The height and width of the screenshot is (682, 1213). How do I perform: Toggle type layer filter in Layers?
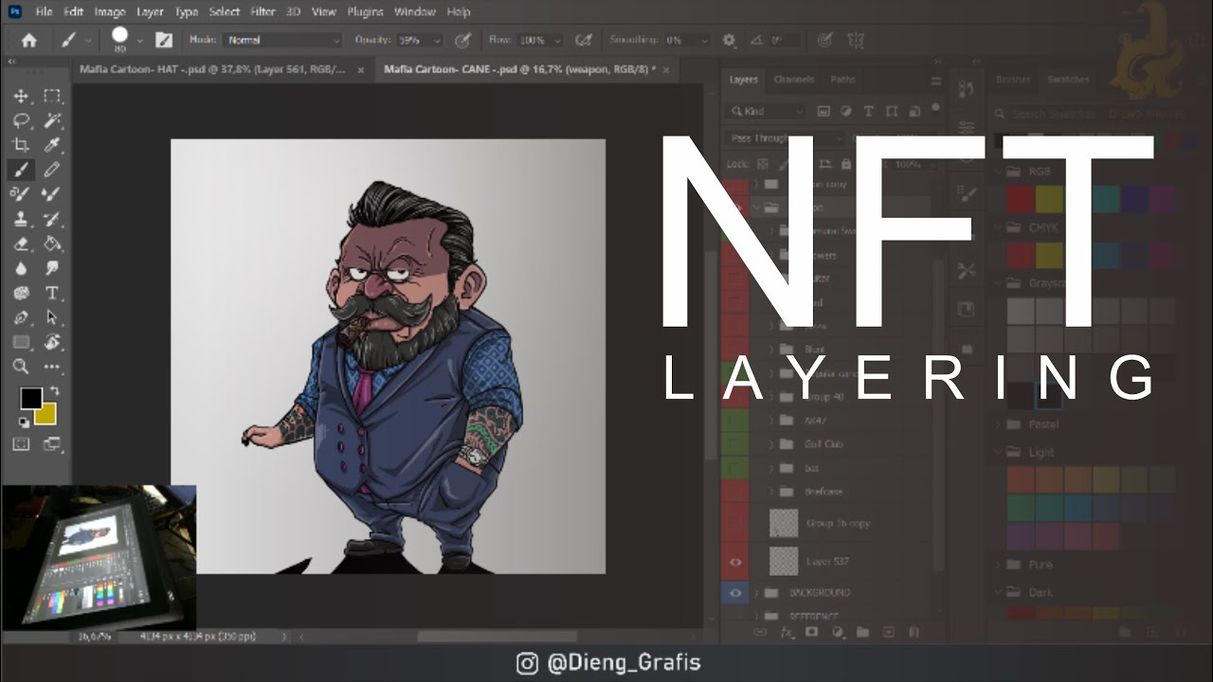868,111
